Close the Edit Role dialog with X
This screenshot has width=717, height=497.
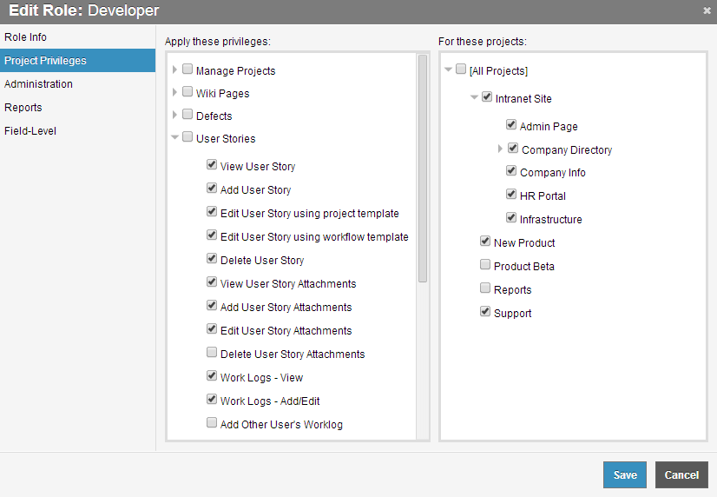[x=707, y=10]
